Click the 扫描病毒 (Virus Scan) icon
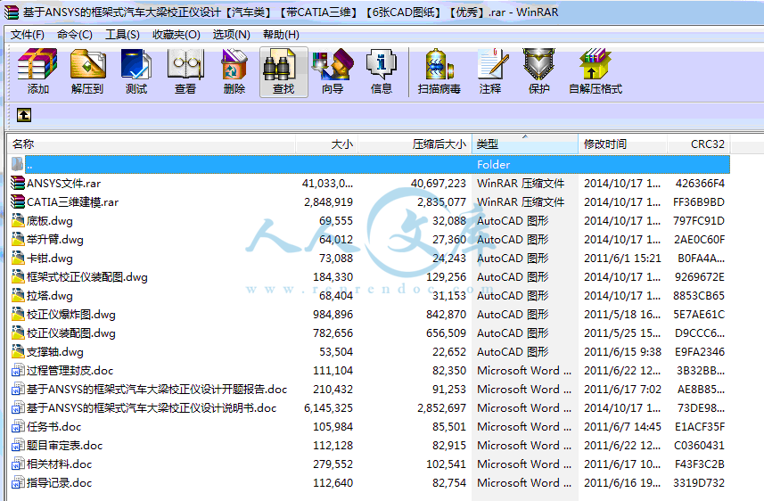 (x=439, y=64)
